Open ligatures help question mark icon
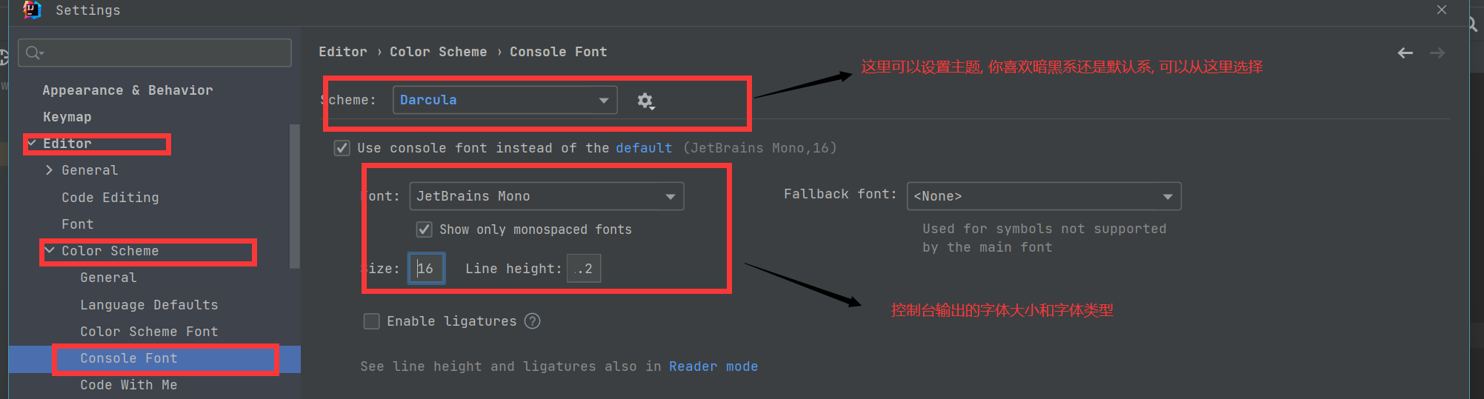The image size is (1484, 399). coord(532,321)
